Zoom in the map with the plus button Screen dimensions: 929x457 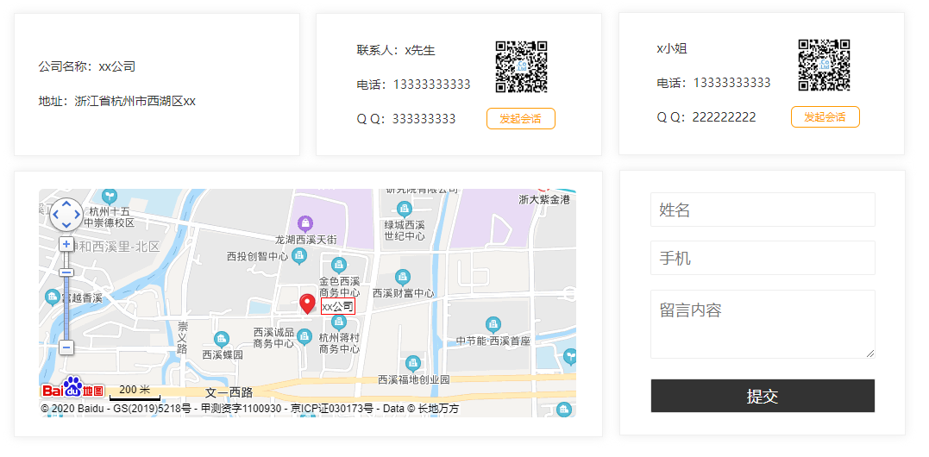[66, 244]
